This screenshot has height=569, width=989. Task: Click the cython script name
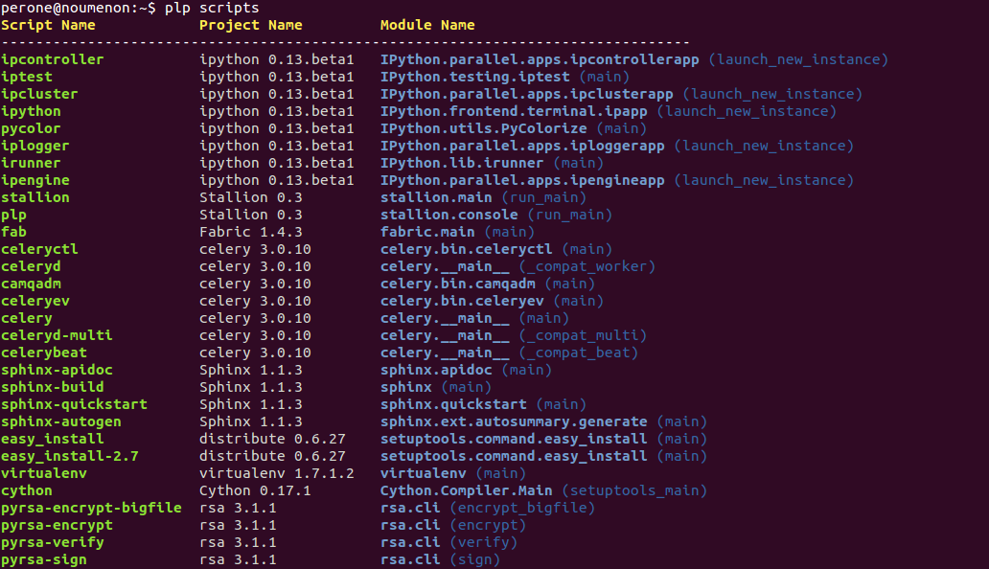[27, 490]
